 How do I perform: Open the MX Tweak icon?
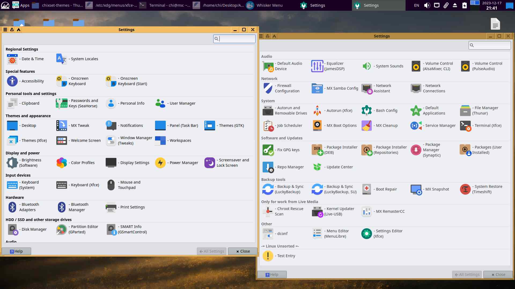(62, 126)
